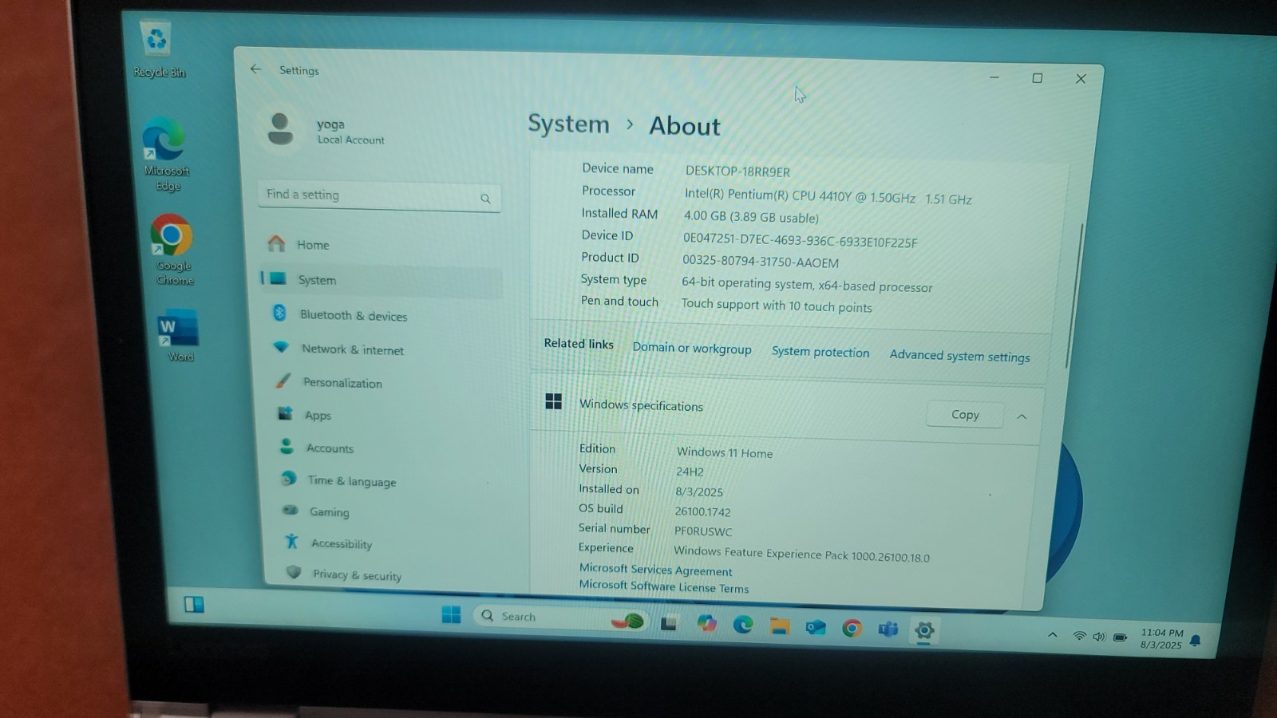Open Microsoft Services Agreement link
The height and width of the screenshot is (718, 1277).
[655, 570]
